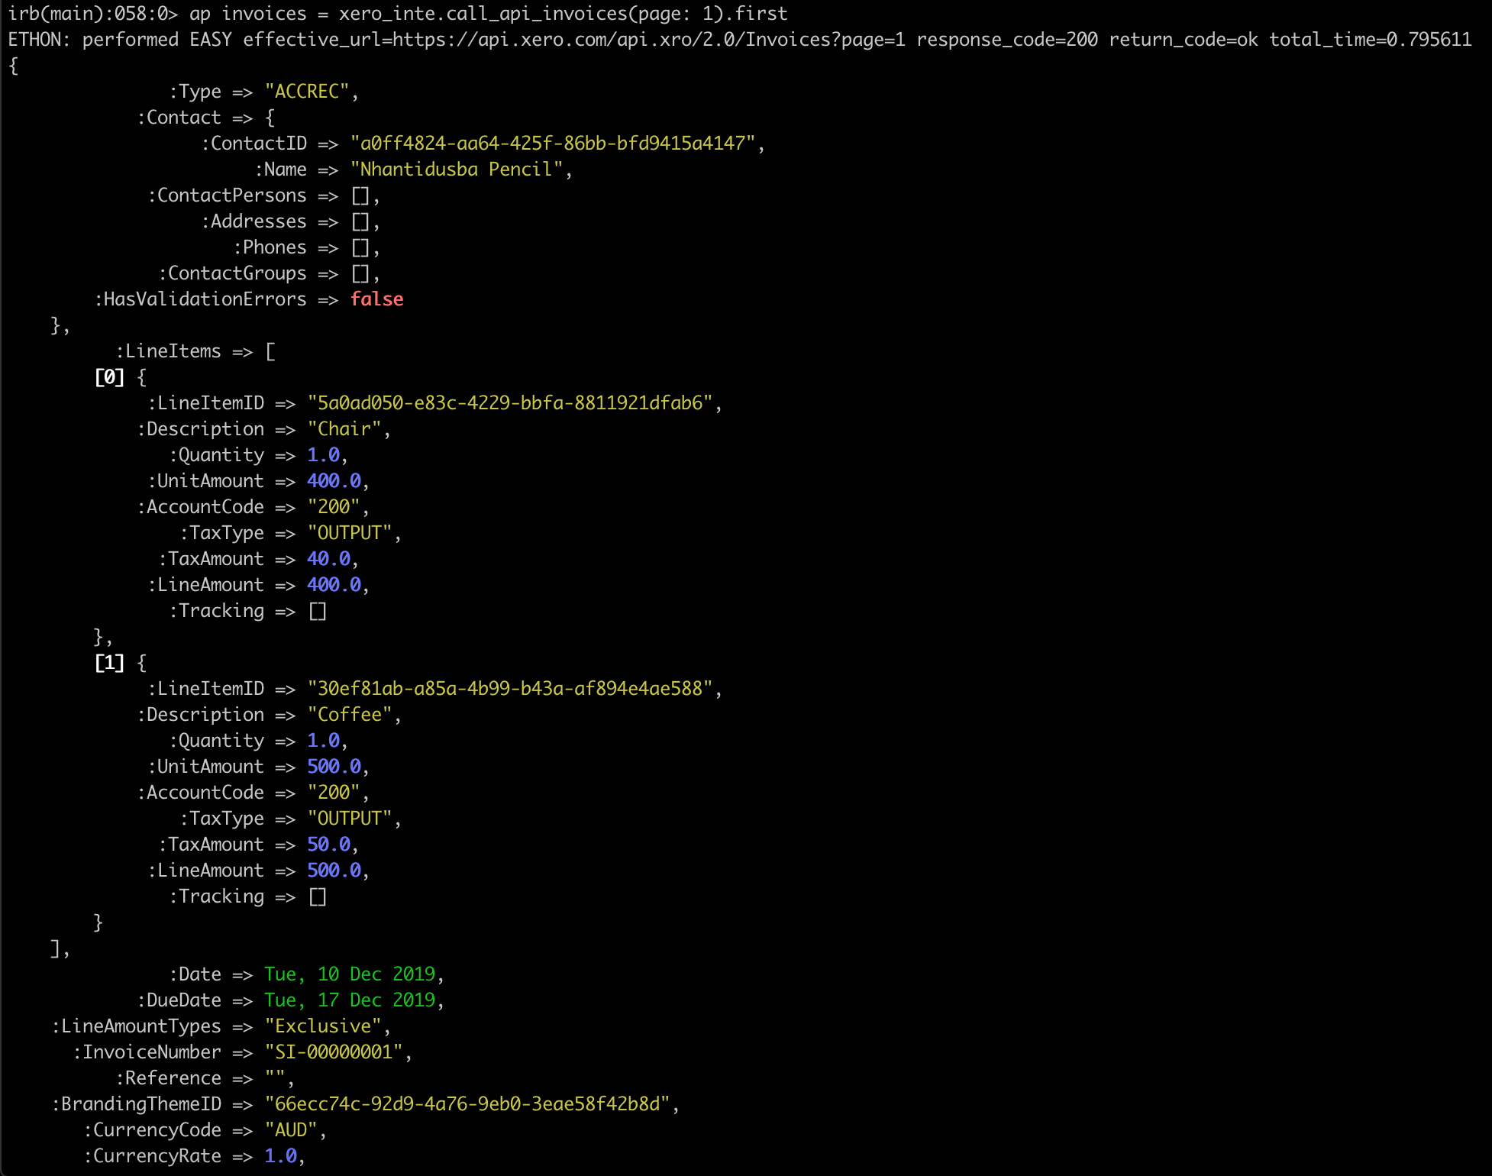Select the BrandingThemeID value 66ecc74c
Screen dimensions: 1492x1176
470,1103
